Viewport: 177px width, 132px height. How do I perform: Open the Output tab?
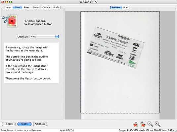(46, 8)
